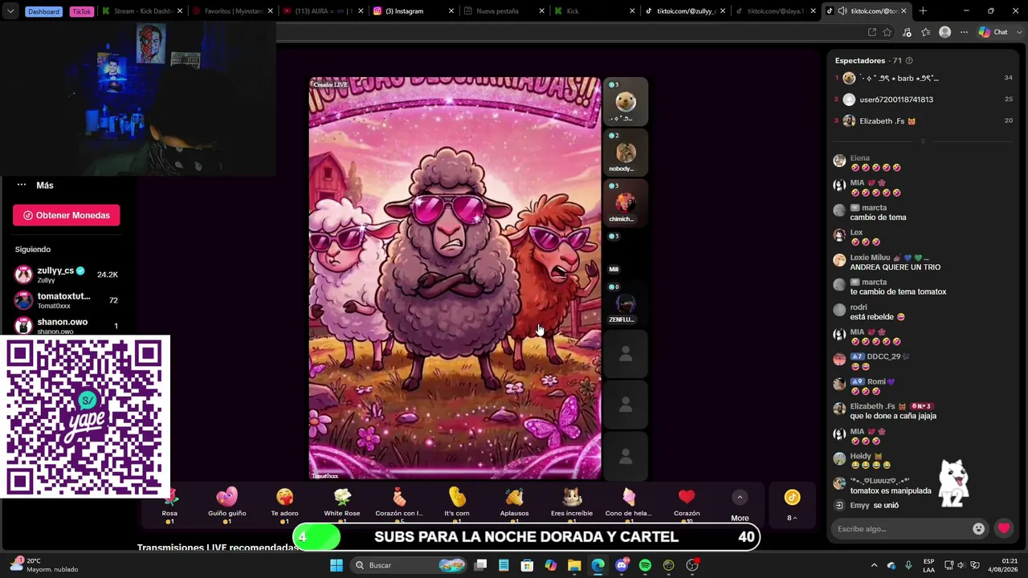Open Elena's profile from chat
1028x578 pixels.
(859, 158)
